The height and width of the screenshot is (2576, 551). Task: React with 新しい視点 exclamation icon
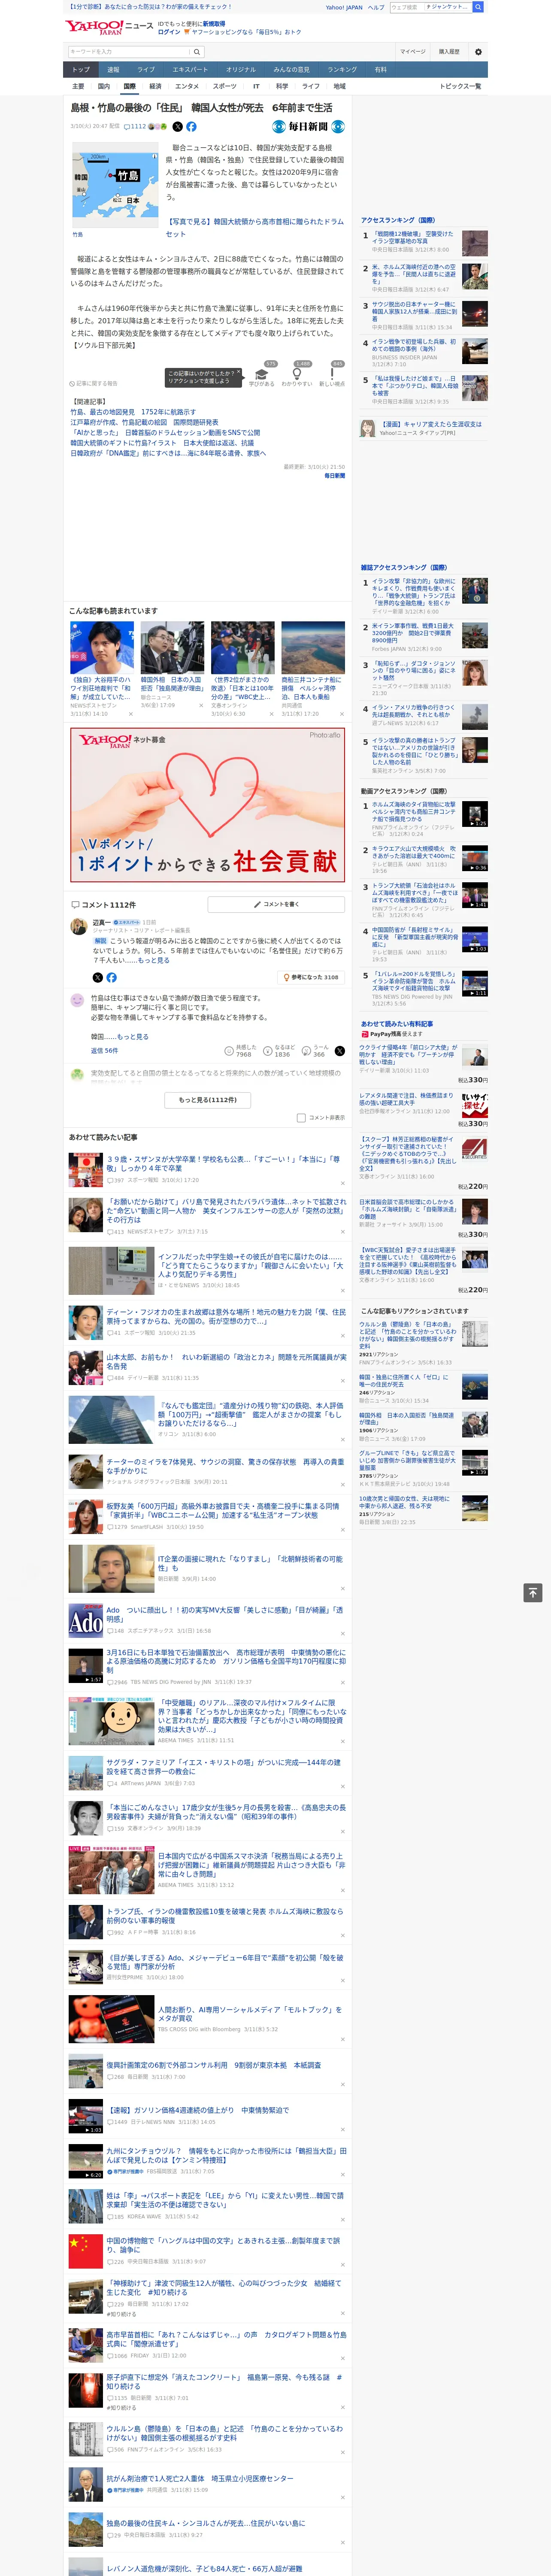pos(332,375)
